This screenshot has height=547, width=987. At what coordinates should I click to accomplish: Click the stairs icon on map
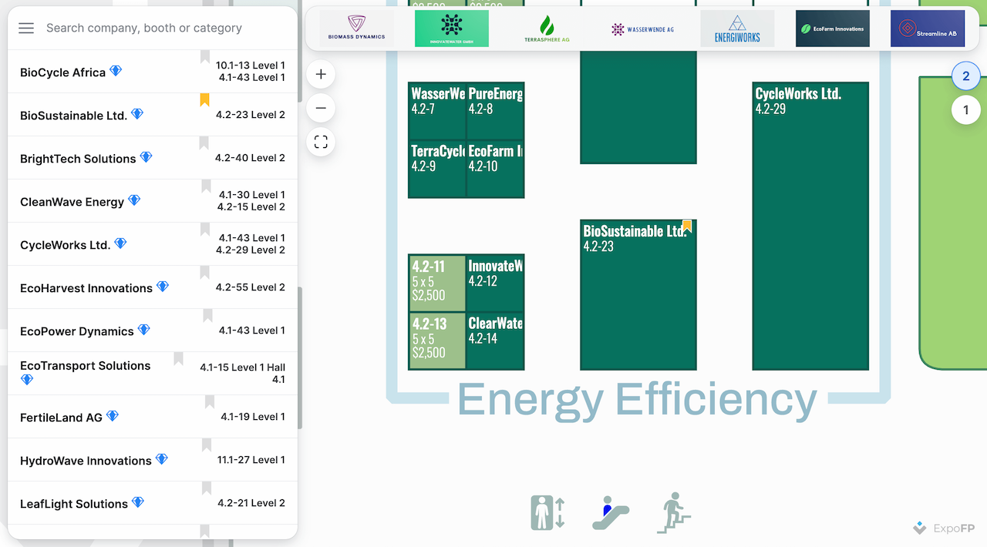click(674, 513)
